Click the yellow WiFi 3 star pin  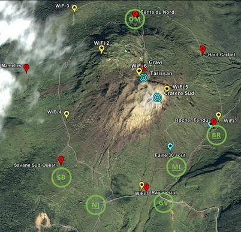click(x=74, y=9)
